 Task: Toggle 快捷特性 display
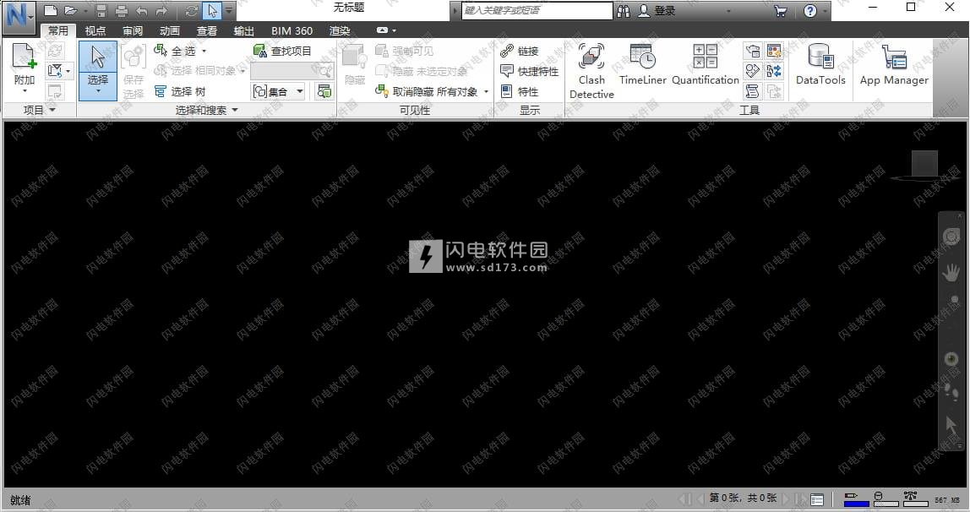pos(530,72)
